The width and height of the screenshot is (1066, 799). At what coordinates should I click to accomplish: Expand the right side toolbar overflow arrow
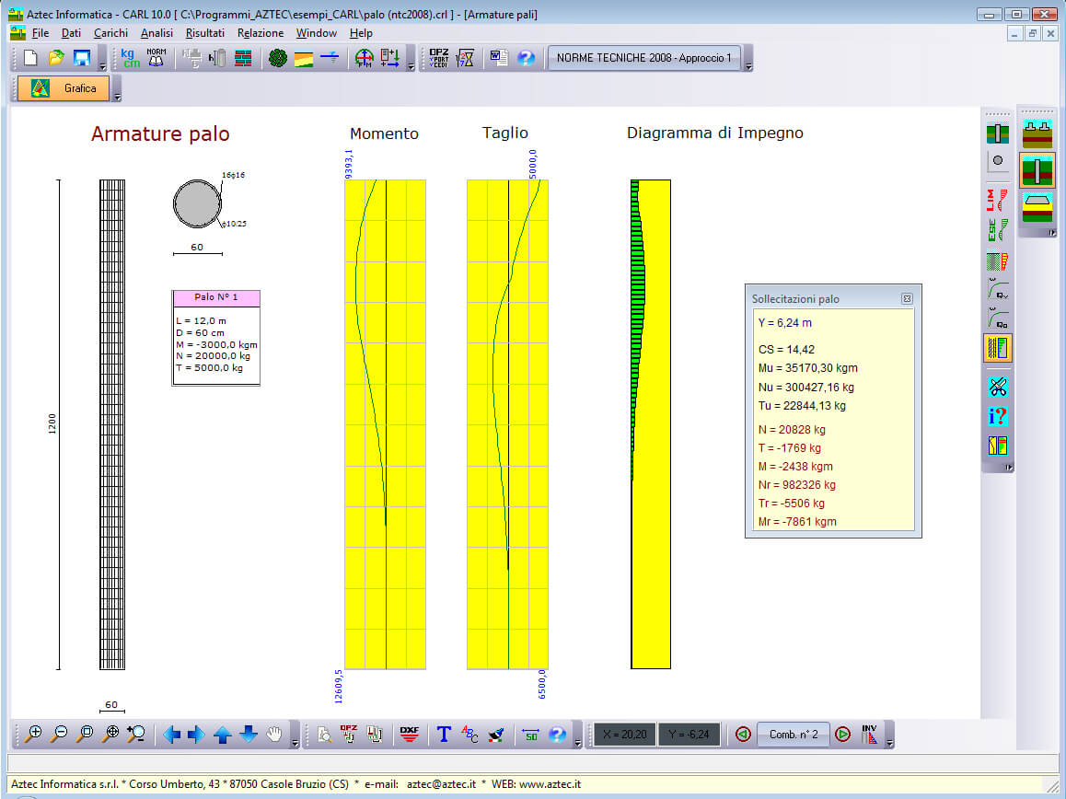tap(1051, 233)
